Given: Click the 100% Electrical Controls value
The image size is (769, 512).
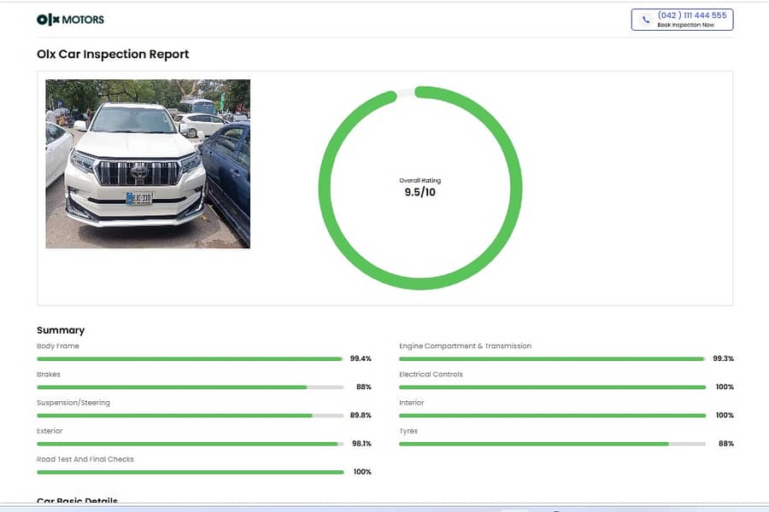Looking at the screenshot, I should [x=725, y=387].
